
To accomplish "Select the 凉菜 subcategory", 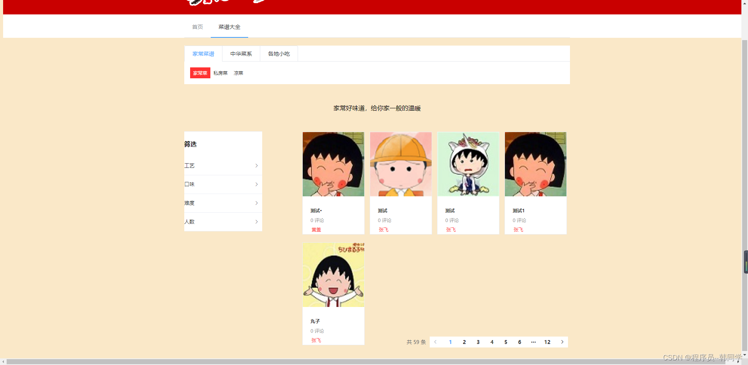I will (x=238, y=73).
